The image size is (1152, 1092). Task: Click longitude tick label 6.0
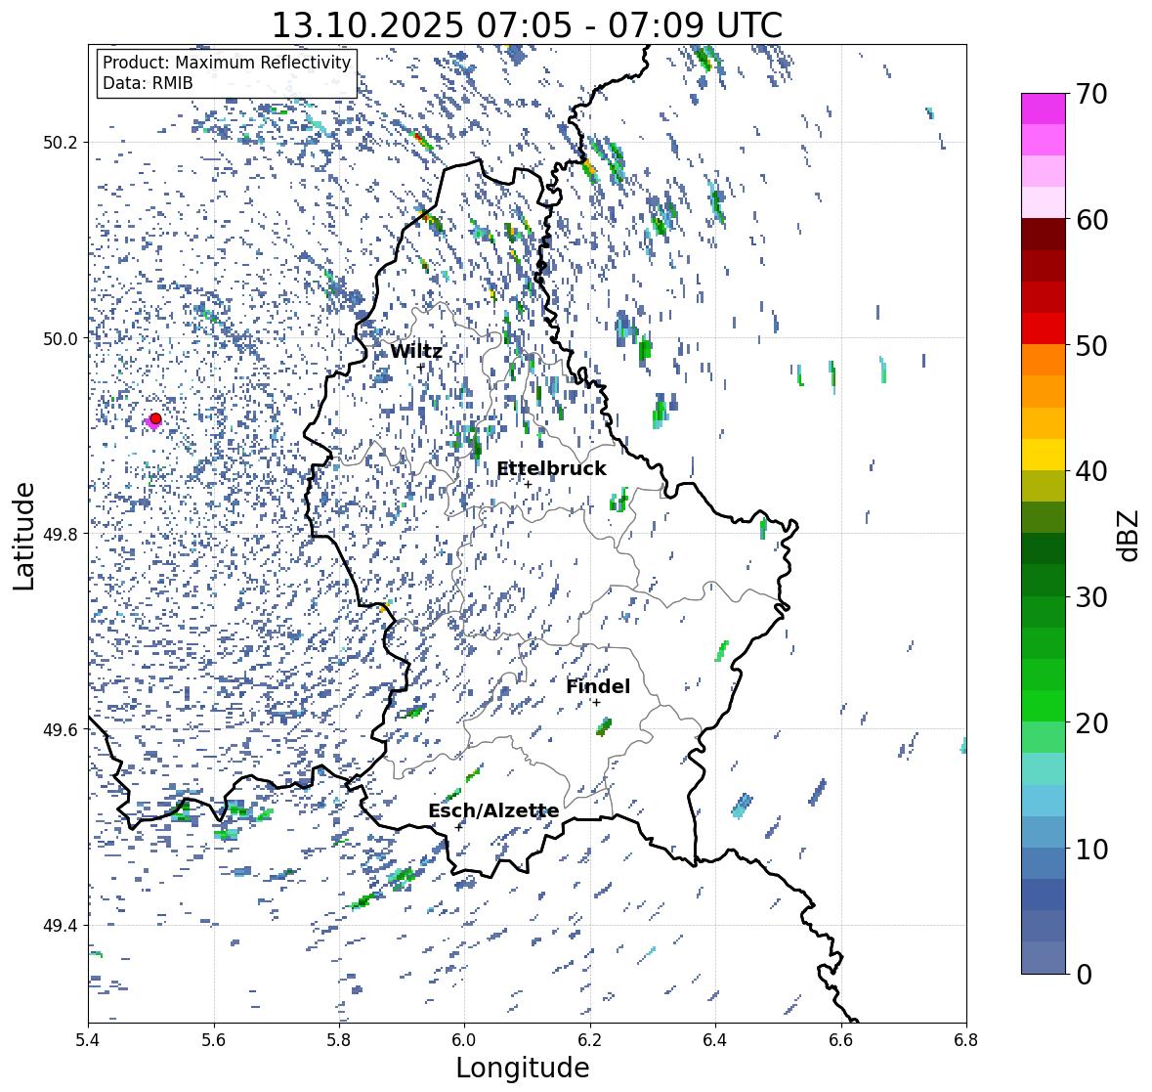tap(464, 1039)
